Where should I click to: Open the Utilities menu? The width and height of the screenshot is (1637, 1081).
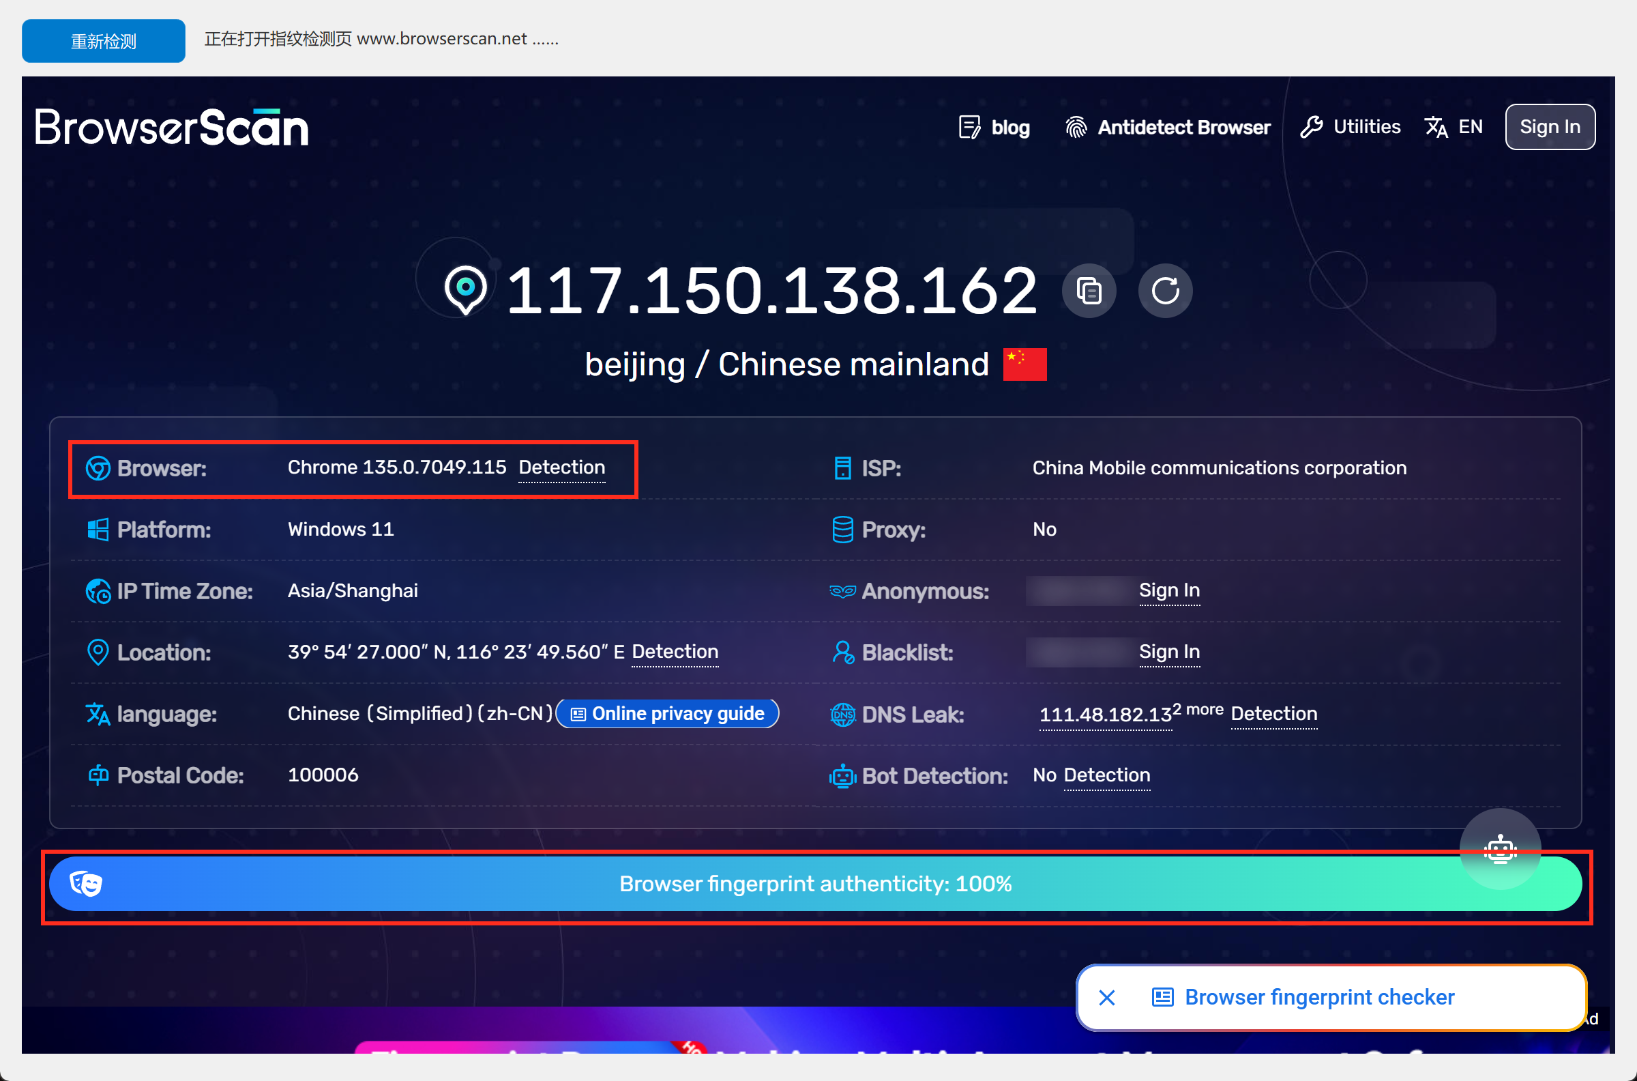click(1351, 127)
